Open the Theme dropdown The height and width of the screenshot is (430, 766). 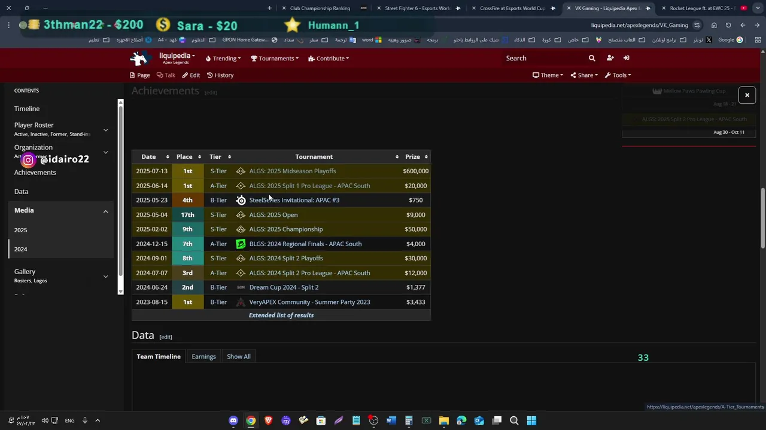pyautogui.click(x=548, y=75)
